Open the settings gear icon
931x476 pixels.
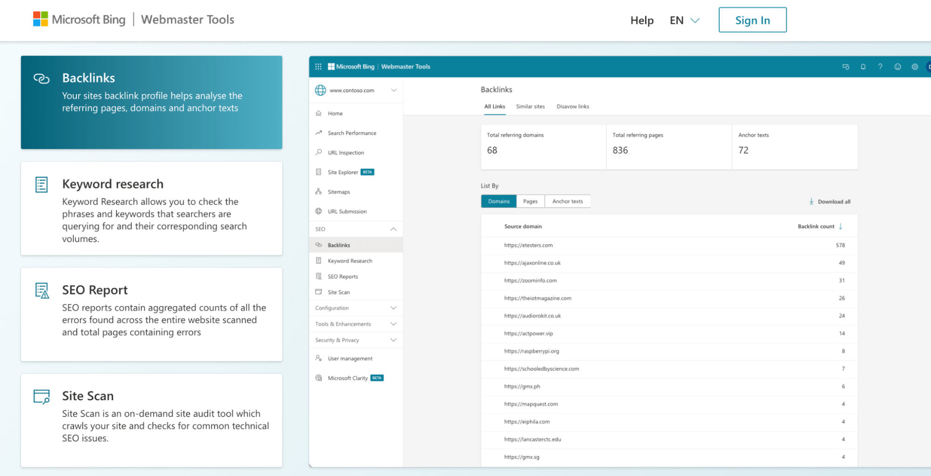click(x=915, y=67)
